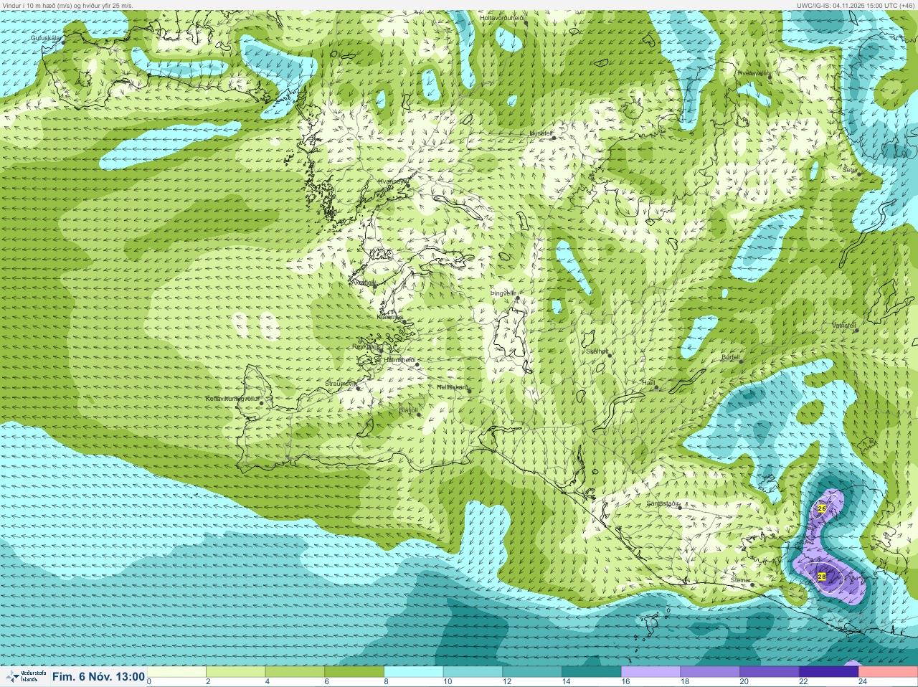
Task: Click the Búrfell station label
Action: (x=730, y=356)
